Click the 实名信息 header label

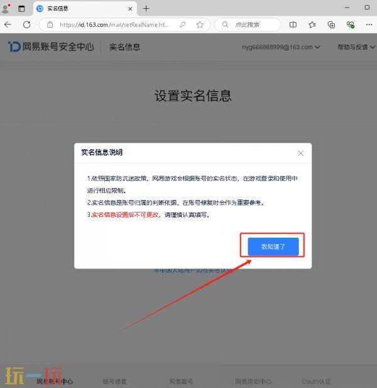(124, 47)
